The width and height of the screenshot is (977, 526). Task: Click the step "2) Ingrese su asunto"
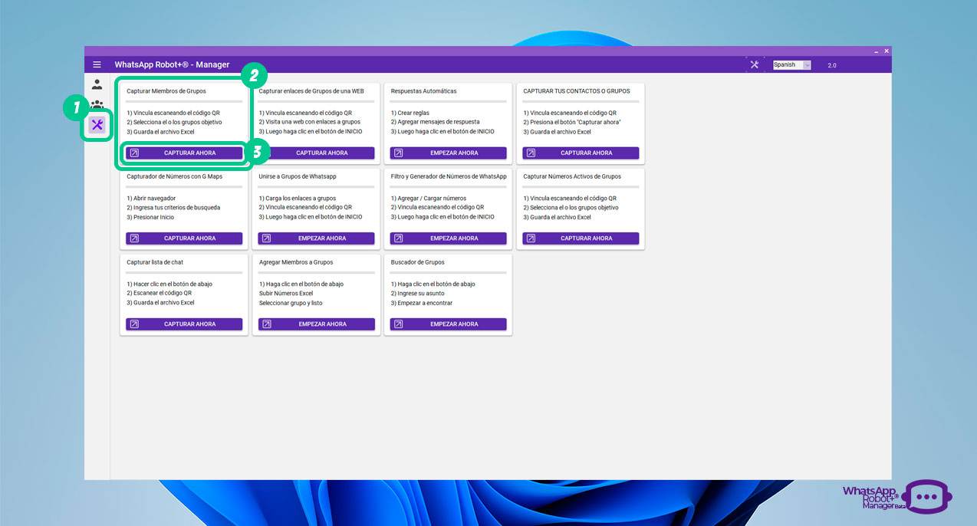(x=417, y=293)
